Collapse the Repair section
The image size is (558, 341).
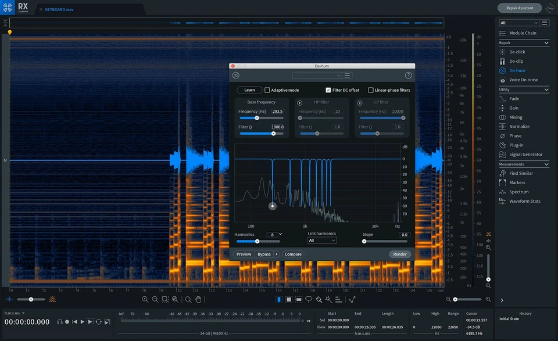click(x=545, y=42)
